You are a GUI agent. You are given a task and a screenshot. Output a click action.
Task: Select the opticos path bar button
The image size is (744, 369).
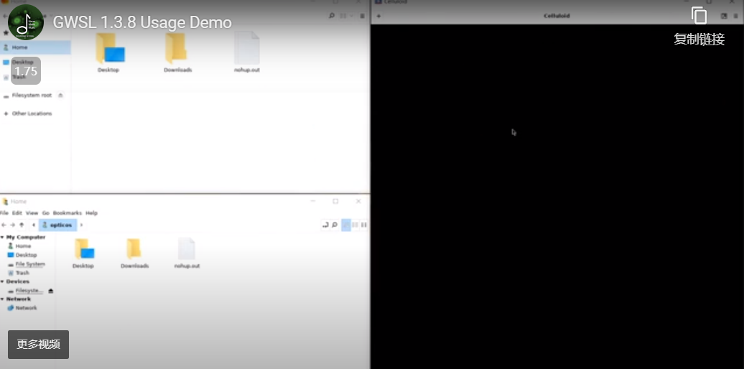58,225
